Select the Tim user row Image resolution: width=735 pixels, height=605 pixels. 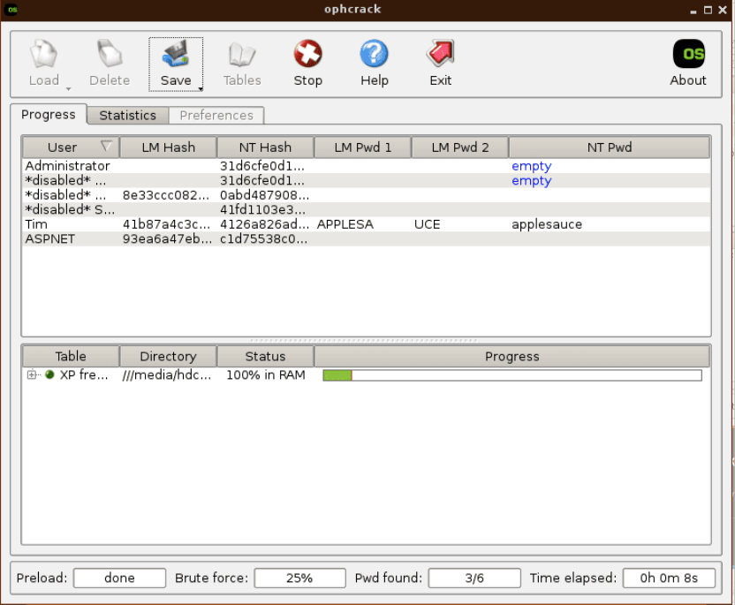coord(35,224)
